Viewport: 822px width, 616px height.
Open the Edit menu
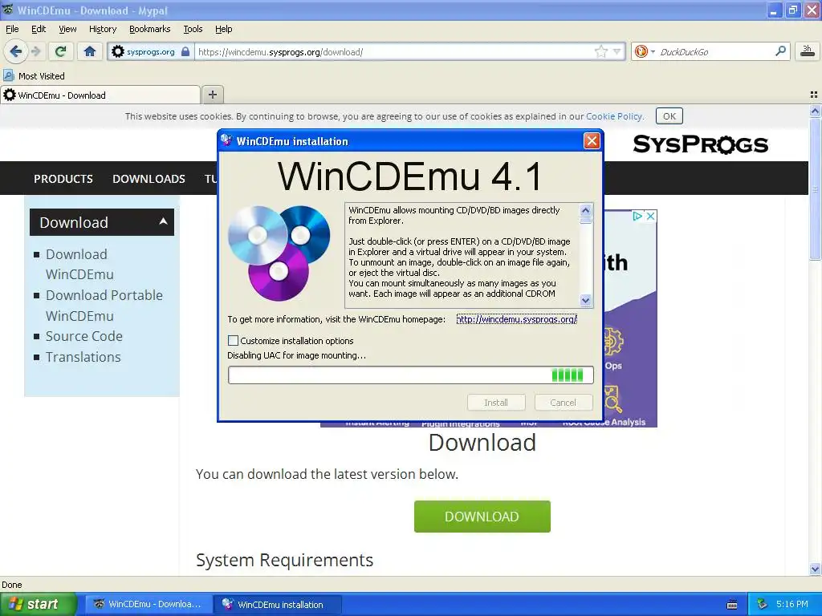pos(39,29)
